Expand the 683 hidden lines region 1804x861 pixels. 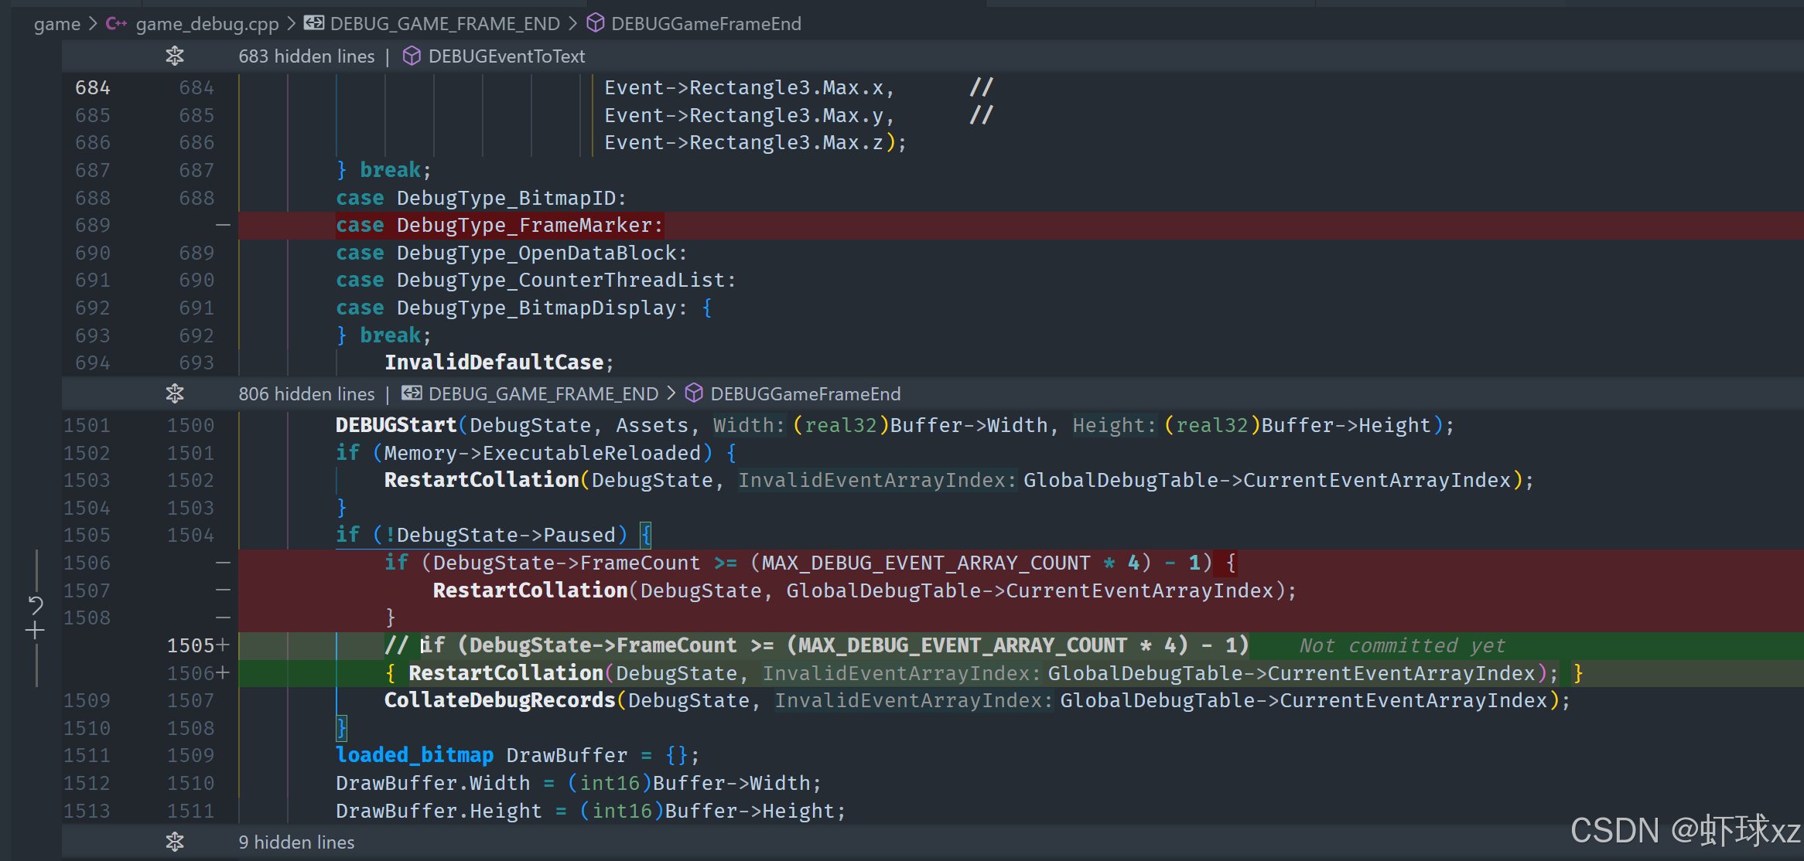pos(306,56)
